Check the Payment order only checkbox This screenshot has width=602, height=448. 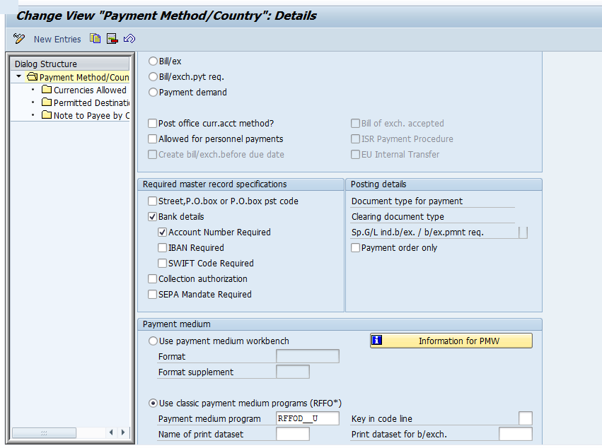356,248
